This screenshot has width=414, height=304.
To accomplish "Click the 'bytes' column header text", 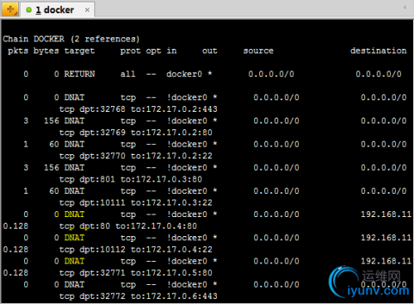I will [46, 51].
